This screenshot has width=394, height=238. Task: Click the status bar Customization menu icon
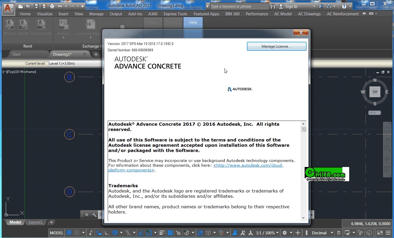[388, 233]
